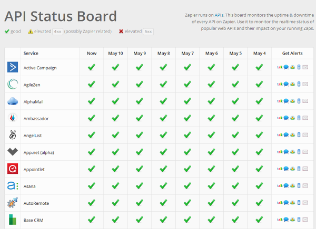
Task: Click the App.net (alpha) service name
Action: point(38,152)
